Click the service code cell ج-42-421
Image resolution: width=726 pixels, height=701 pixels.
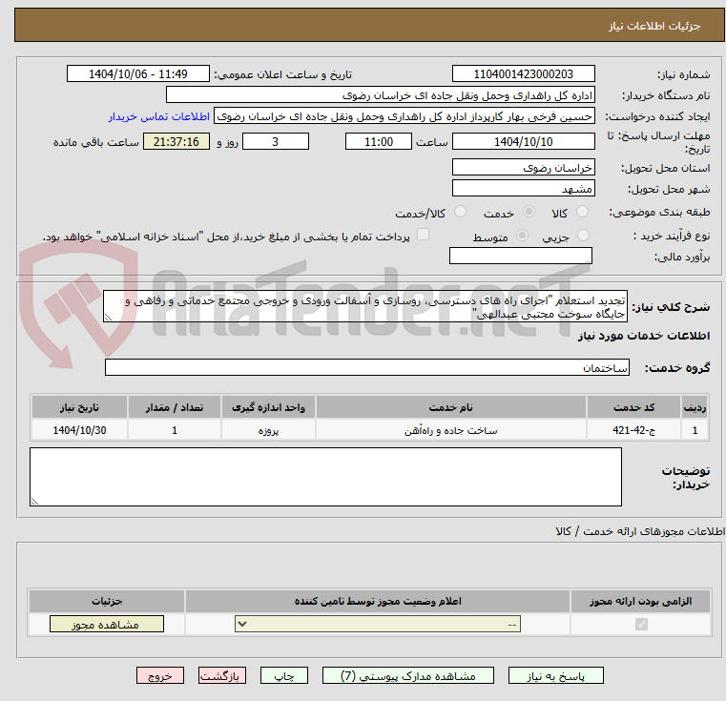tap(633, 430)
